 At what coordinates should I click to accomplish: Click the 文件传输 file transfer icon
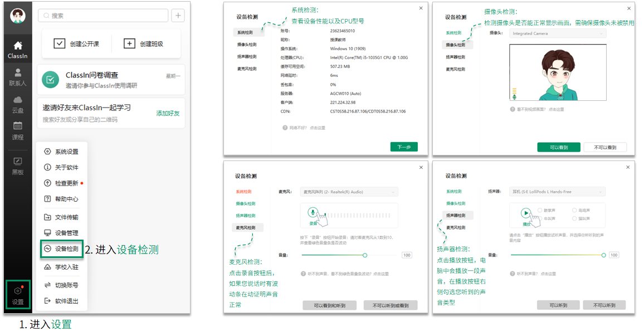[x=48, y=217]
